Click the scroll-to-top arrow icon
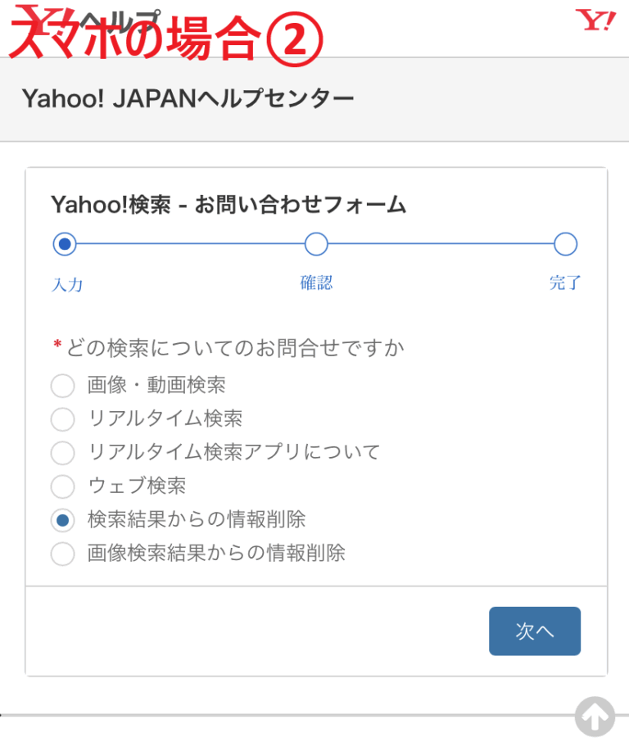 (595, 716)
